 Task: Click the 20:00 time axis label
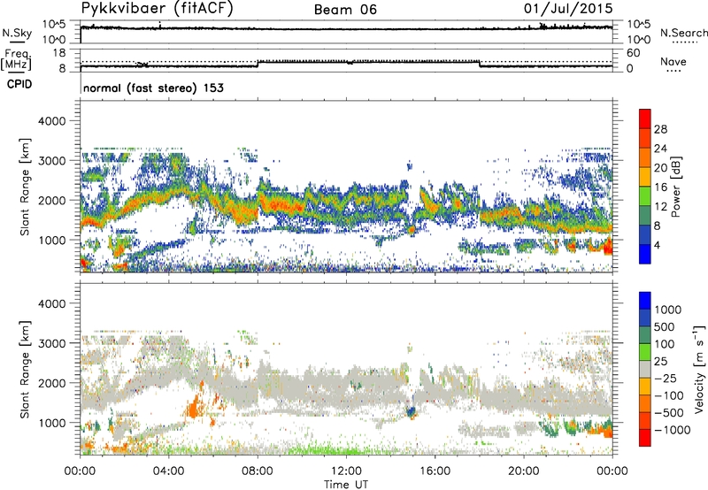[524, 471]
